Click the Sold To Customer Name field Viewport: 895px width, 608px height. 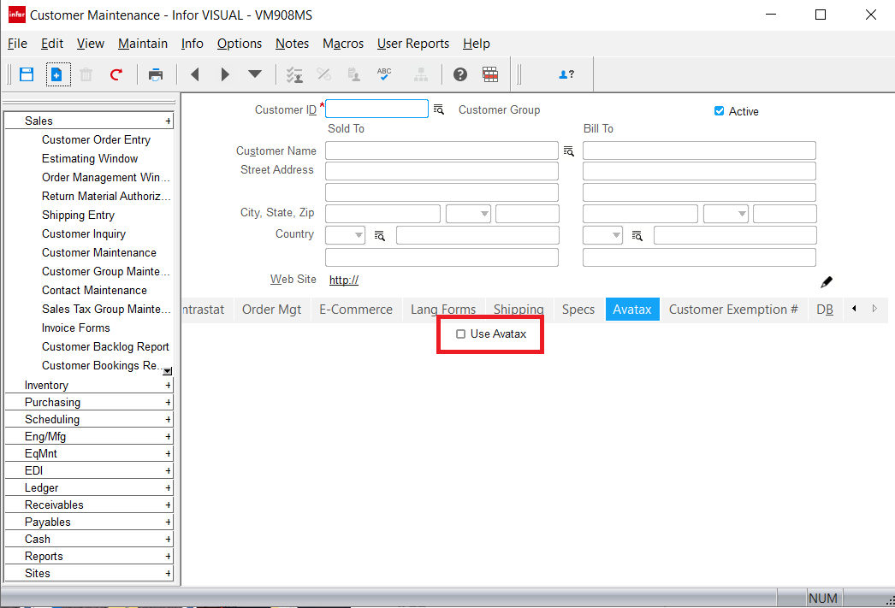click(442, 151)
